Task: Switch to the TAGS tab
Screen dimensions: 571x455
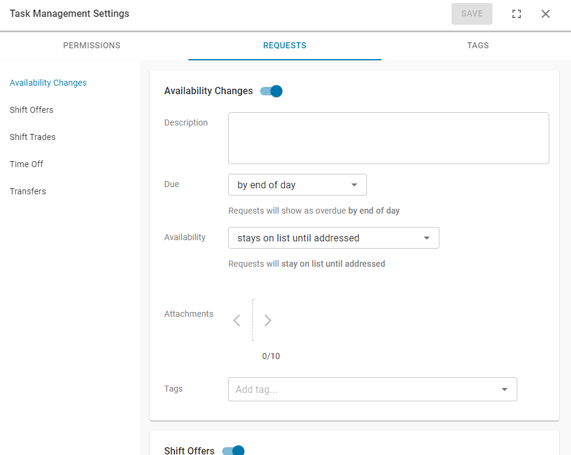Action: (x=478, y=45)
